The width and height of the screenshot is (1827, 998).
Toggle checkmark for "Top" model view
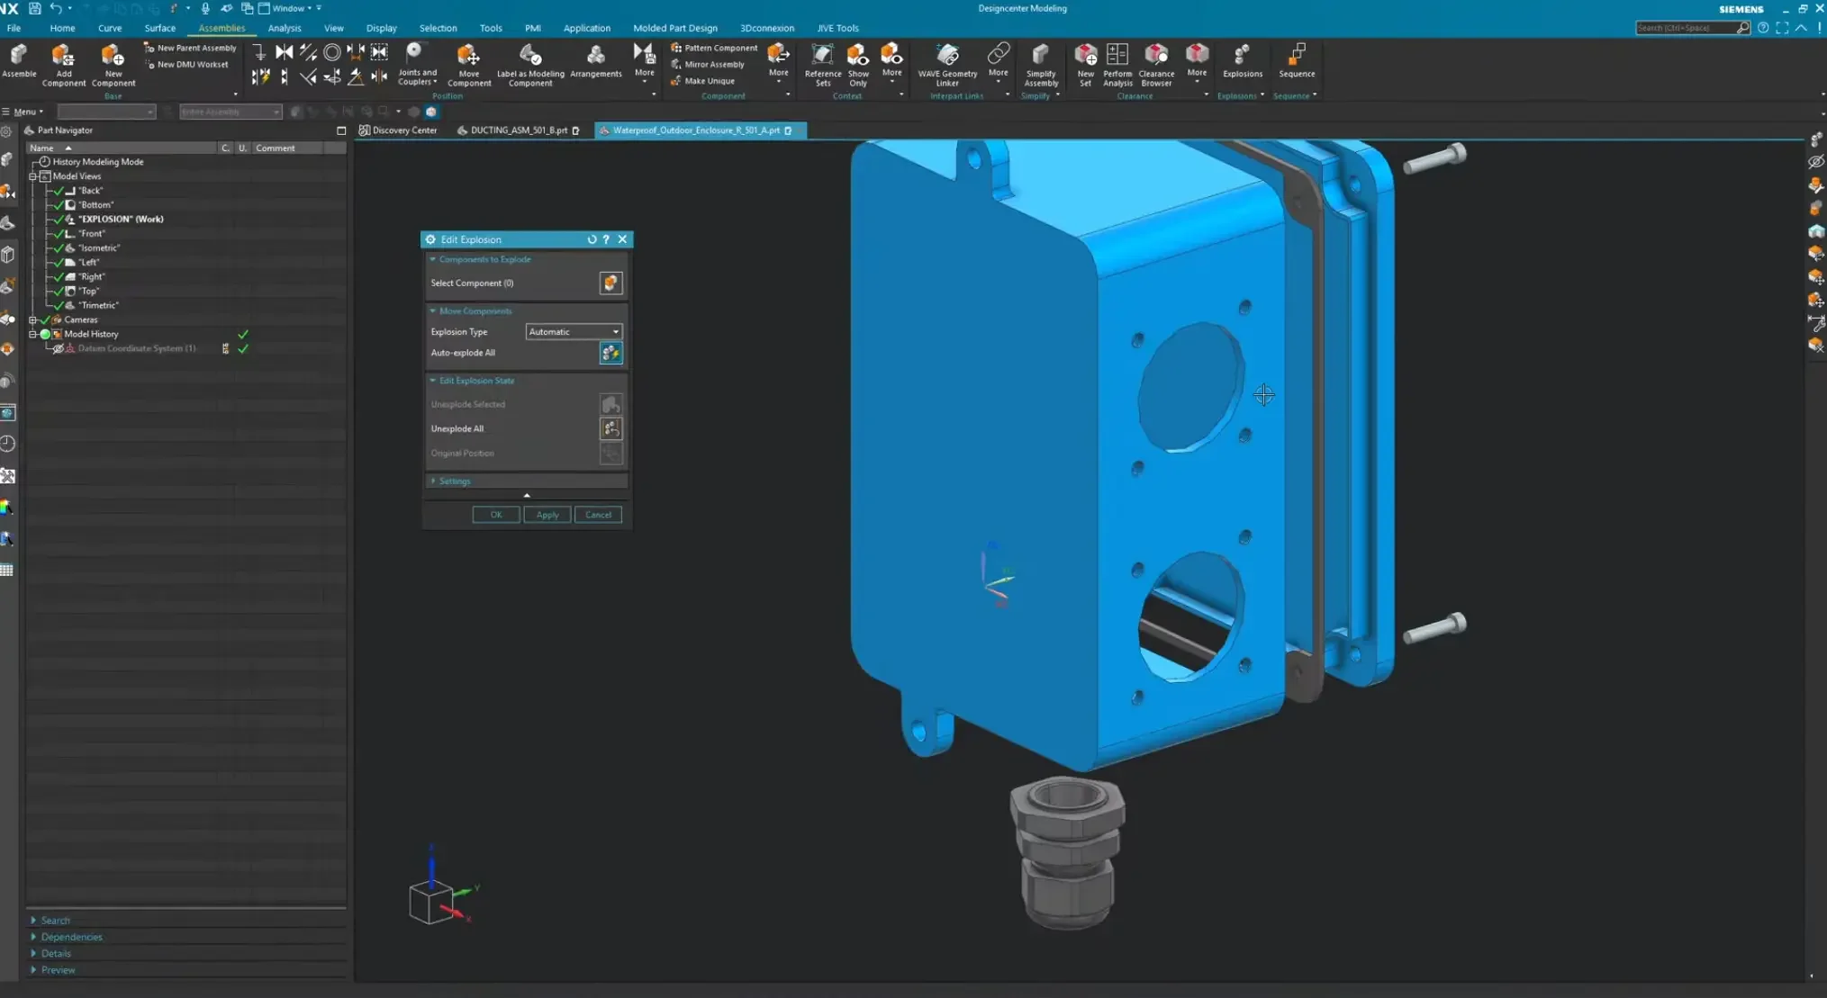point(59,292)
